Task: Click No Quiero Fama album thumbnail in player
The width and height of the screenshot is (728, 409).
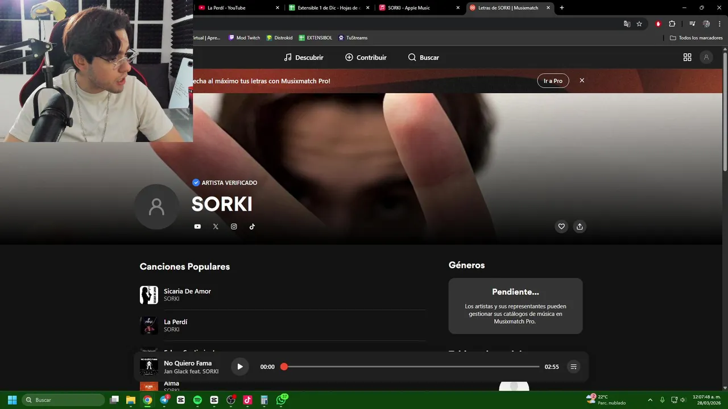Action: [x=149, y=367]
